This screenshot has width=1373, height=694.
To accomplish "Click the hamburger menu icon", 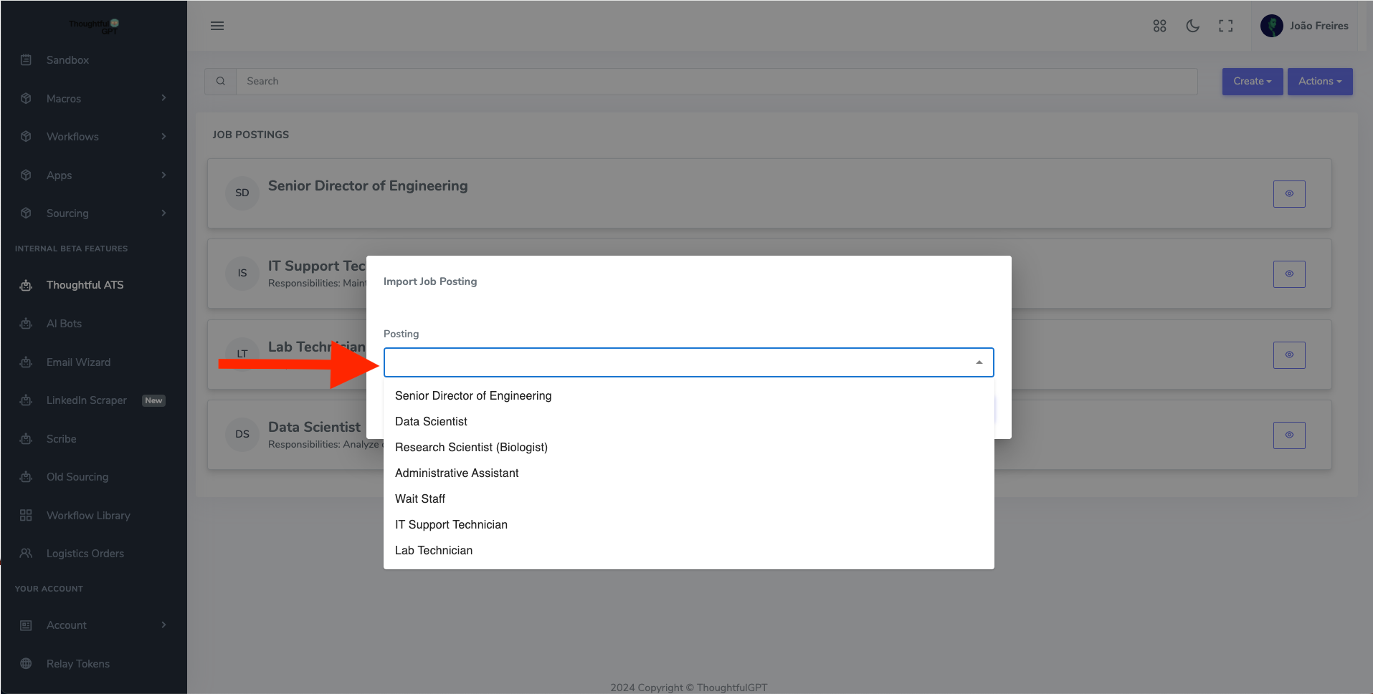I will 217,26.
